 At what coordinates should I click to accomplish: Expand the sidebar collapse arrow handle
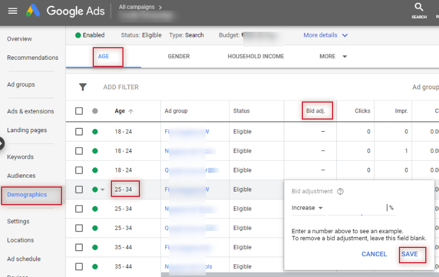point(2,144)
